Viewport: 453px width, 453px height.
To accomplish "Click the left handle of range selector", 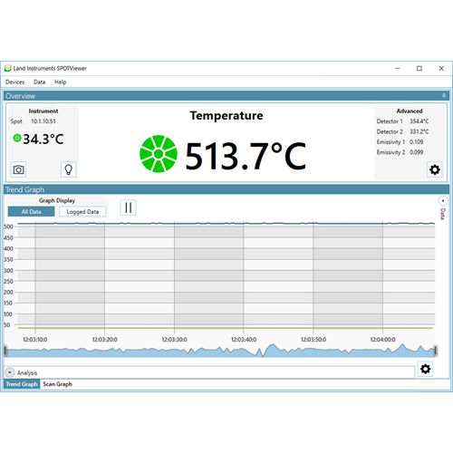I will pos(5,351).
